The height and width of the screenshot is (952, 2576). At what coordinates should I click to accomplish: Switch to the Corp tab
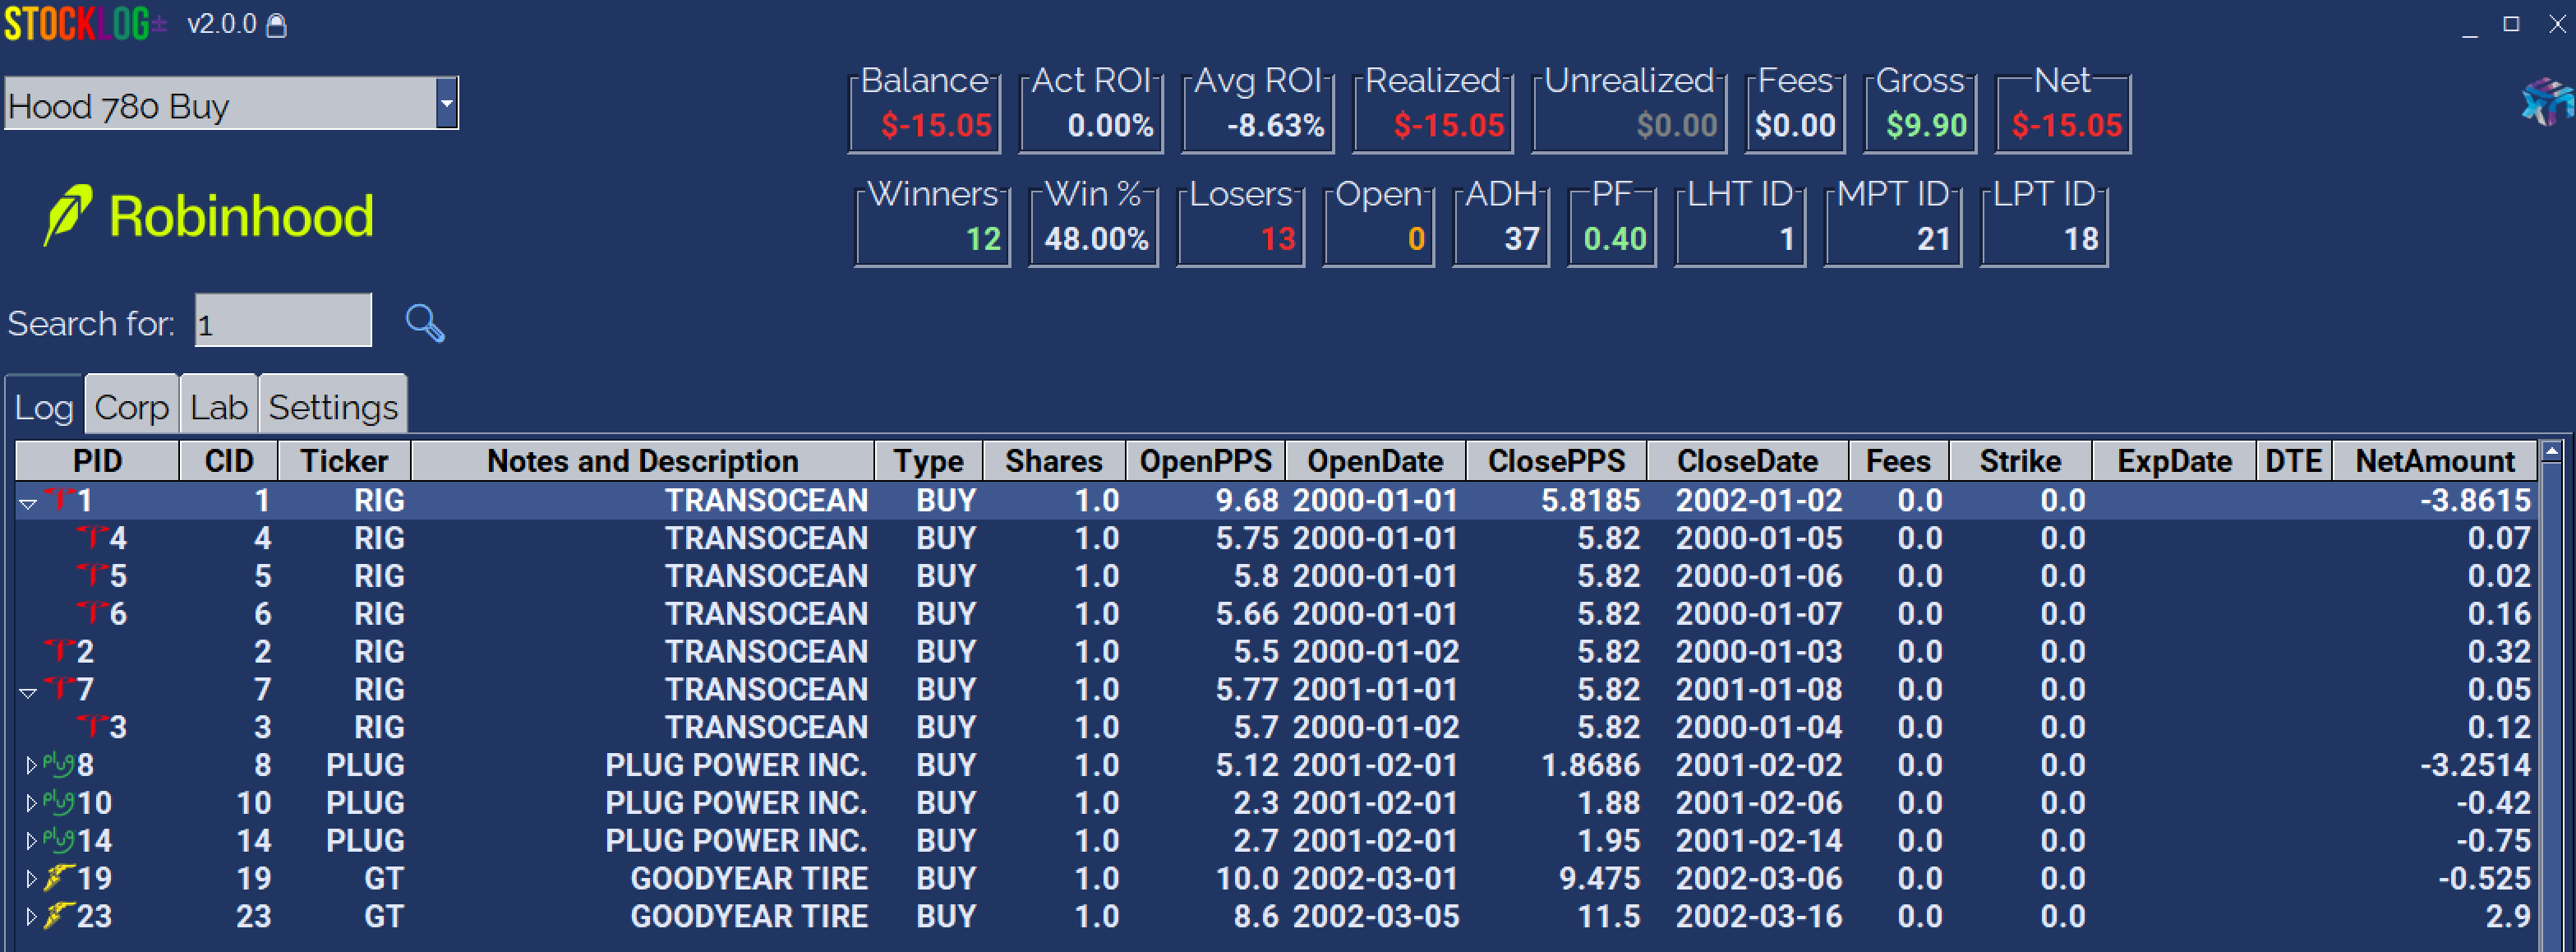(131, 407)
